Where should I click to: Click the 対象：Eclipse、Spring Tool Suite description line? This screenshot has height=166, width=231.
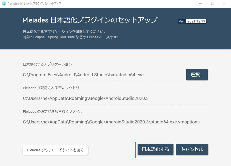(71, 37)
